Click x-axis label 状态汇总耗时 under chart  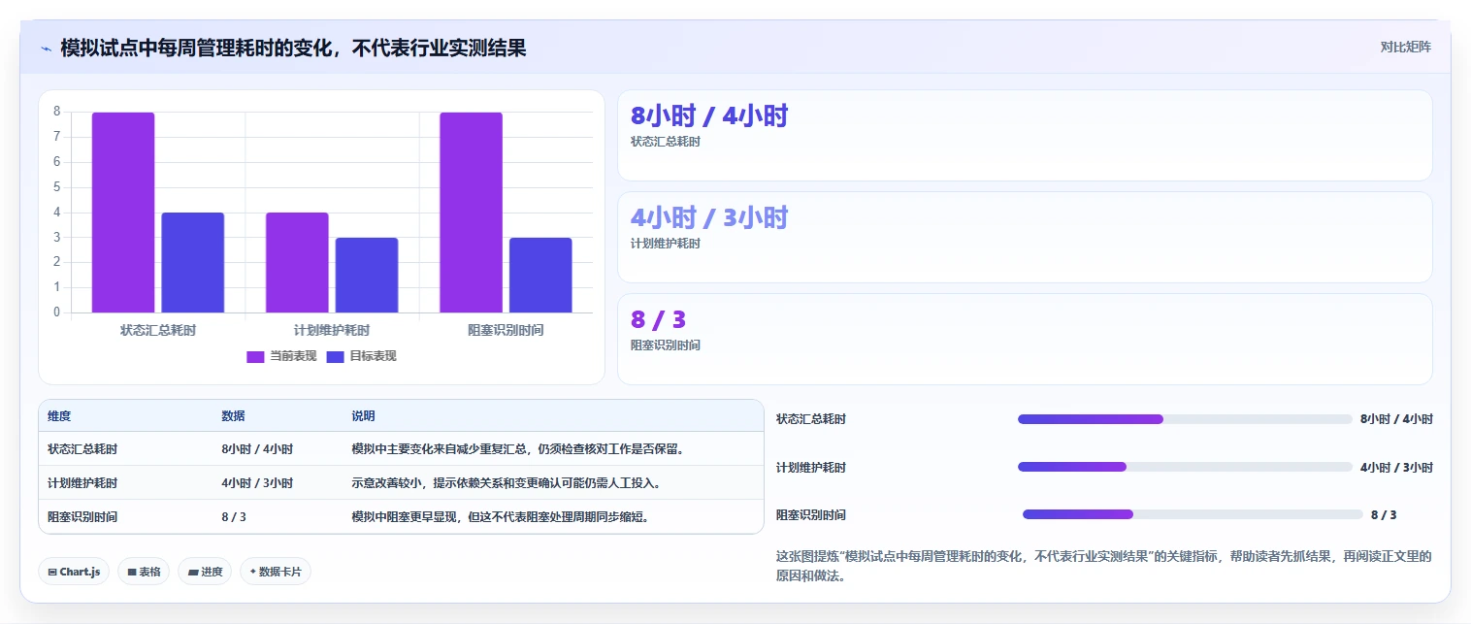(x=158, y=330)
